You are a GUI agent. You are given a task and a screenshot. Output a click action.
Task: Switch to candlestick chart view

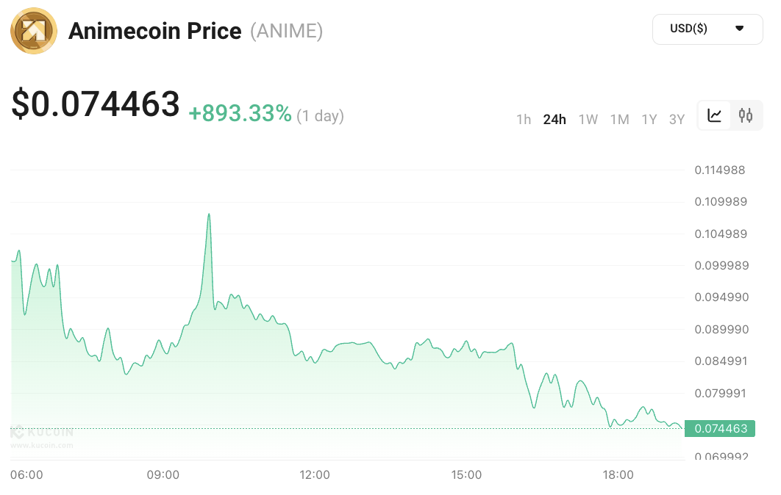(x=746, y=115)
